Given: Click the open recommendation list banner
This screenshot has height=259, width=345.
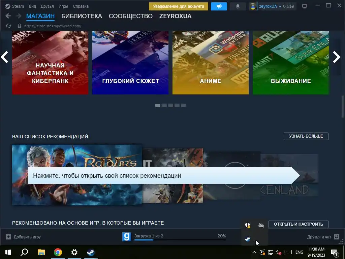Looking at the screenshot, I should (164, 175).
